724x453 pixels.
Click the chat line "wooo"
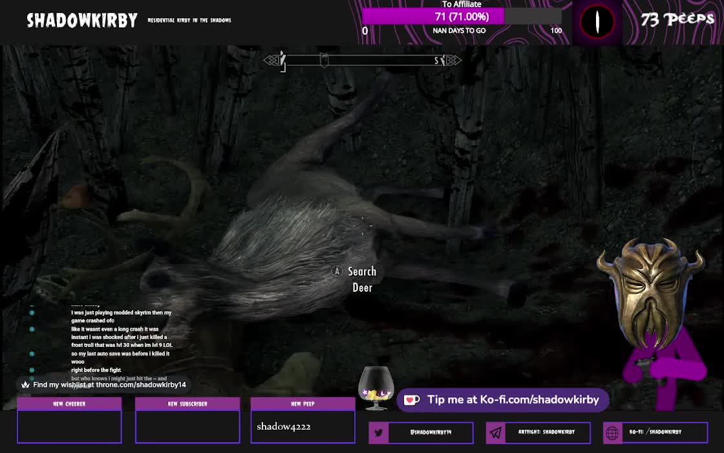point(78,362)
